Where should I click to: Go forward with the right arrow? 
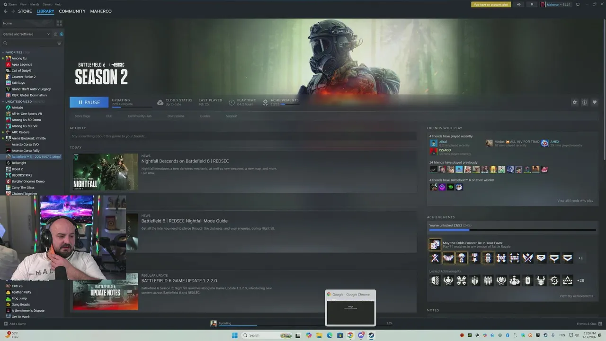coord(13,11)
